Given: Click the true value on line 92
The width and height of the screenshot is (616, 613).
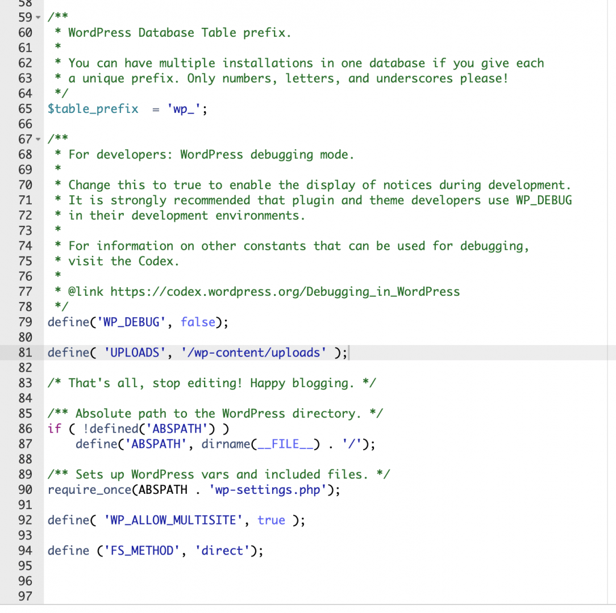Looking at the screenshot, I should coord(271,520).
